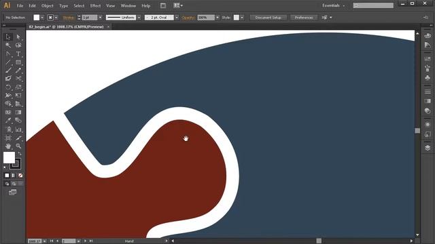This screenshot has width=435, height=244.
Task: Open the Layers panel icon
Action: click(428, 148)
